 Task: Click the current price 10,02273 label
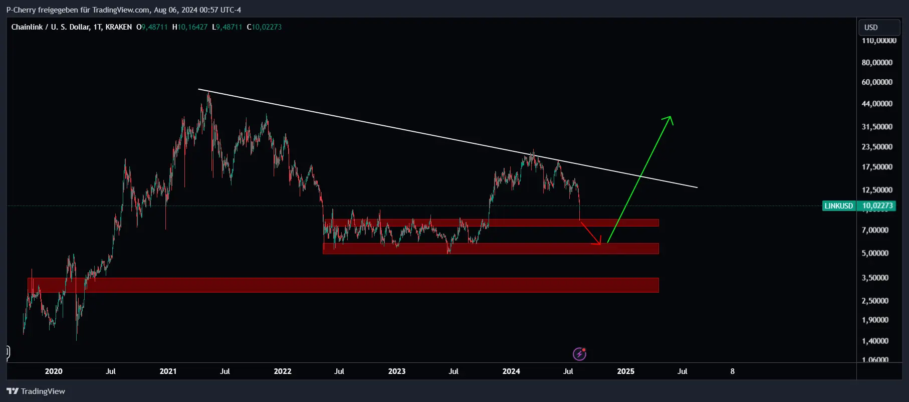pyautogui.click(x=877, y=206)
